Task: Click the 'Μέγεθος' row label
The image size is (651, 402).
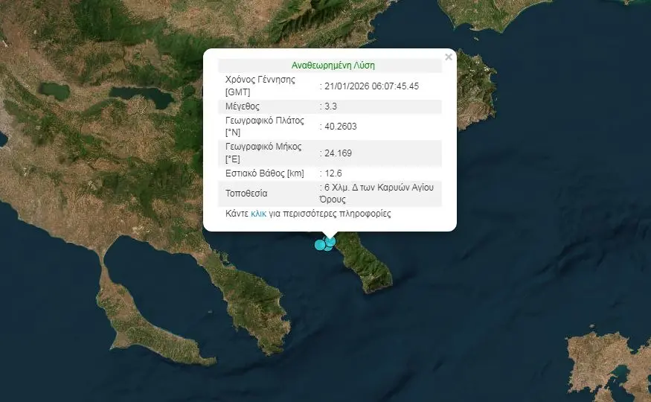Action: (x=244, y=106)
